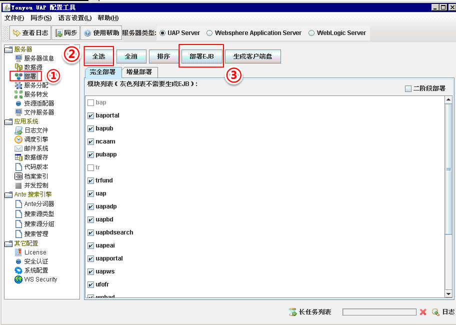Uncheck the pubapp module checkbox
Viewport: 456px width, 325px height.
pos(90,154)
